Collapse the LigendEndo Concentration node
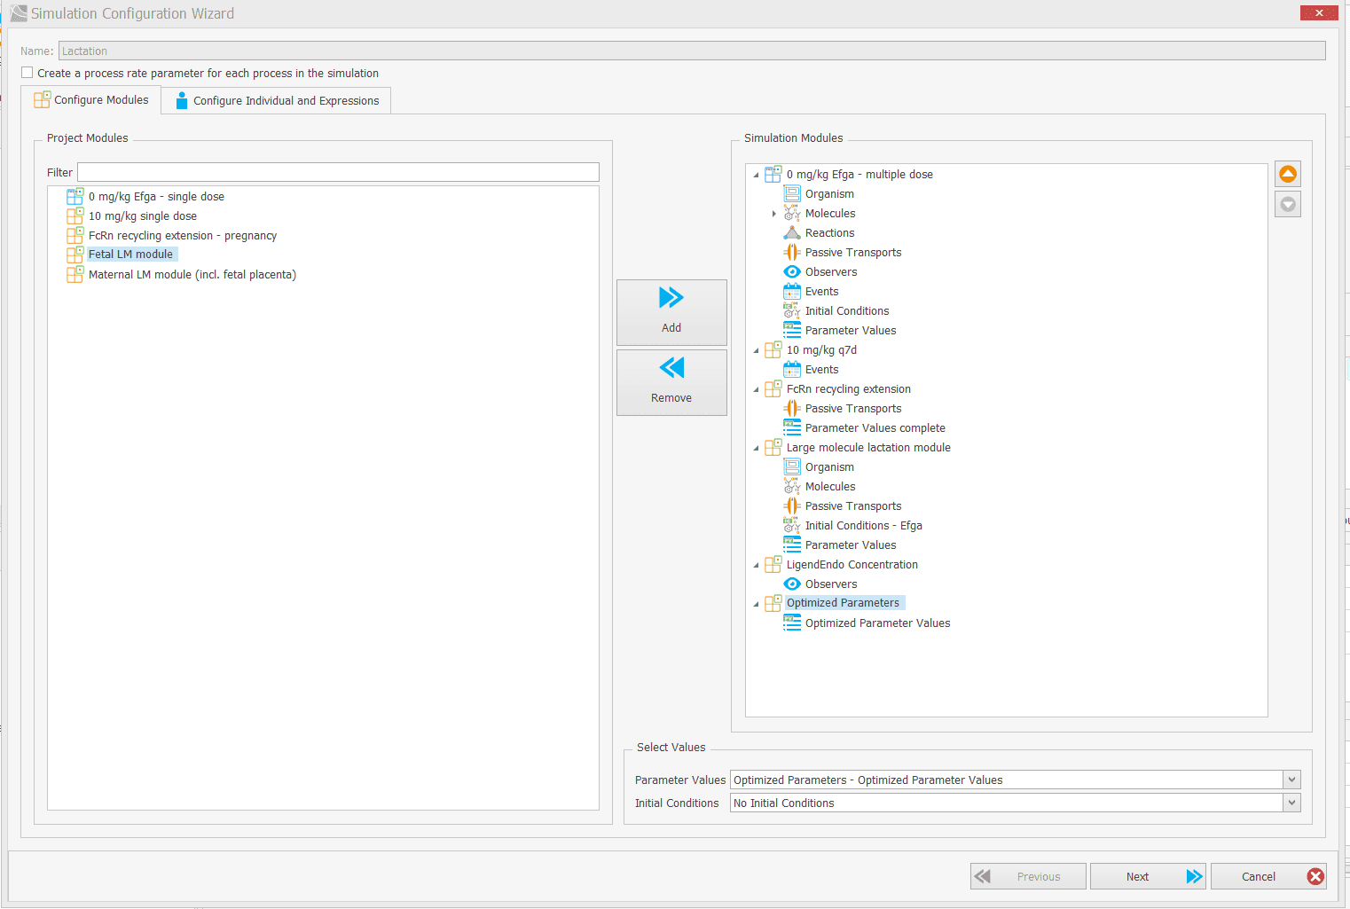Image resolution: width=1350 pixels, height=909 pixels. pos(757,565)
